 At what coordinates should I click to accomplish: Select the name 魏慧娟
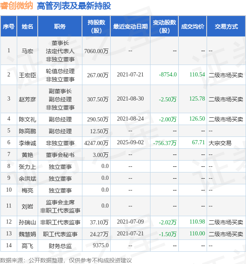click(27, 234)
